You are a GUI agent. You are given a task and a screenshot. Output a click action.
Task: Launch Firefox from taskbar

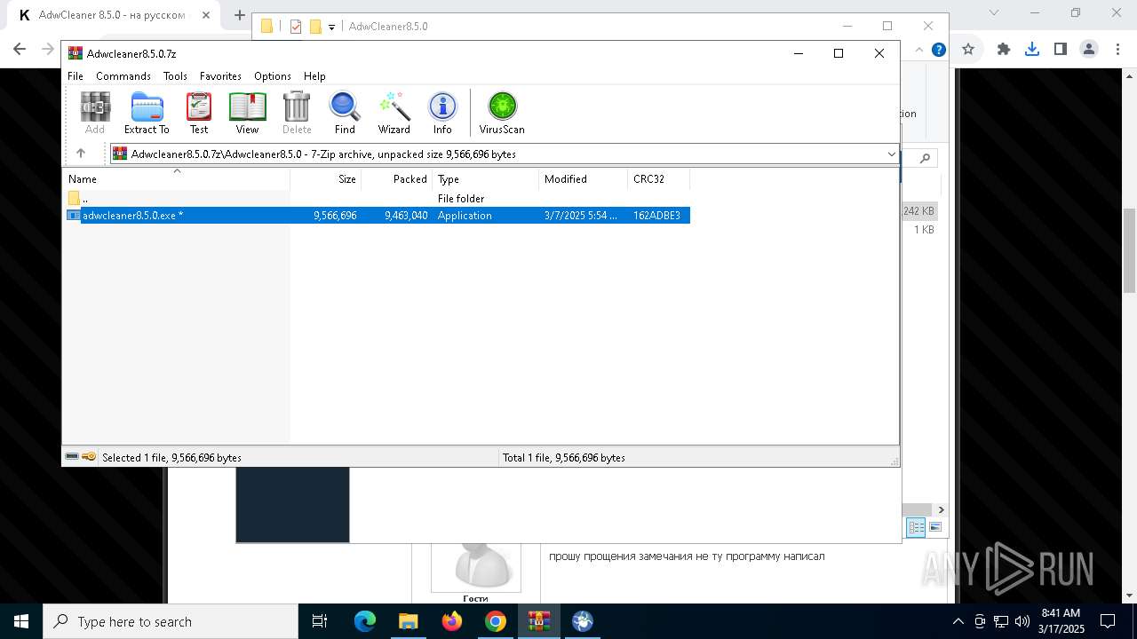pyautogui.click(x=452, y=621)
